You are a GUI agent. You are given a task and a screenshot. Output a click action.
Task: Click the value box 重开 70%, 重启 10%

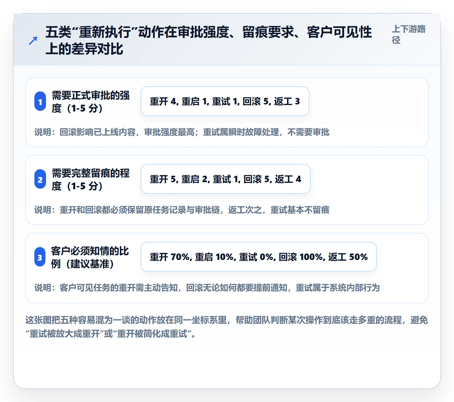[259, 257]
